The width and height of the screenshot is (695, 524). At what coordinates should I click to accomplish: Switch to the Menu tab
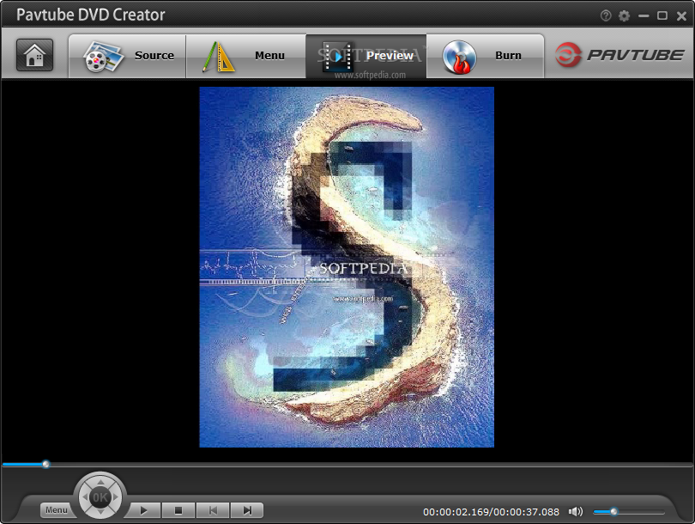click(x=246, y=56)
